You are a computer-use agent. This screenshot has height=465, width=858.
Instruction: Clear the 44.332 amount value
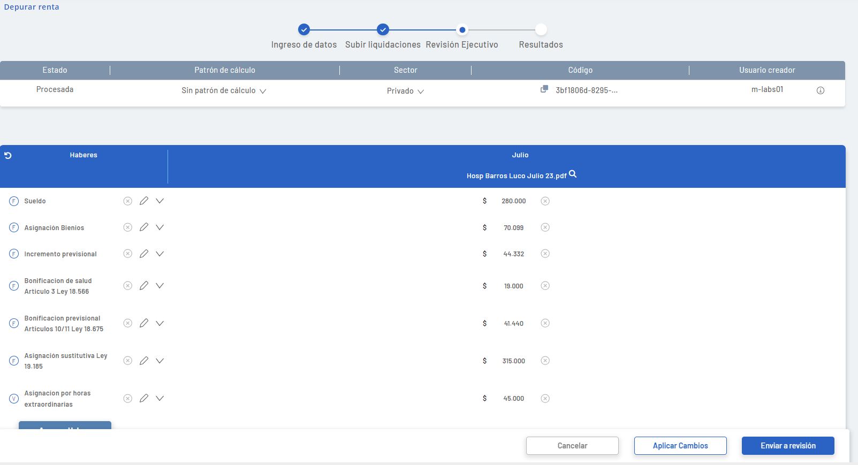[x=545, y=254]
